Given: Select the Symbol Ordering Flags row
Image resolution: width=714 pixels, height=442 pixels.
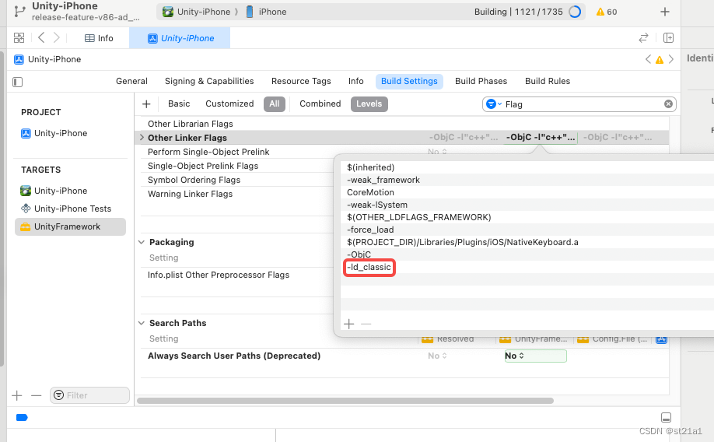Looking at the screenshot, I should pyautogui.click(x=194, y=180).
